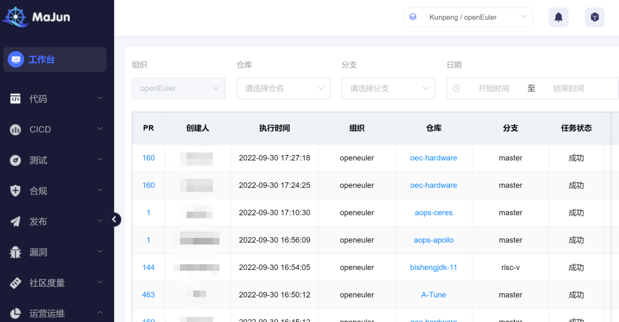The height and width of the screenshot is (322, 619).
Task: Open PR 144 link
Action: pos(148,267)
